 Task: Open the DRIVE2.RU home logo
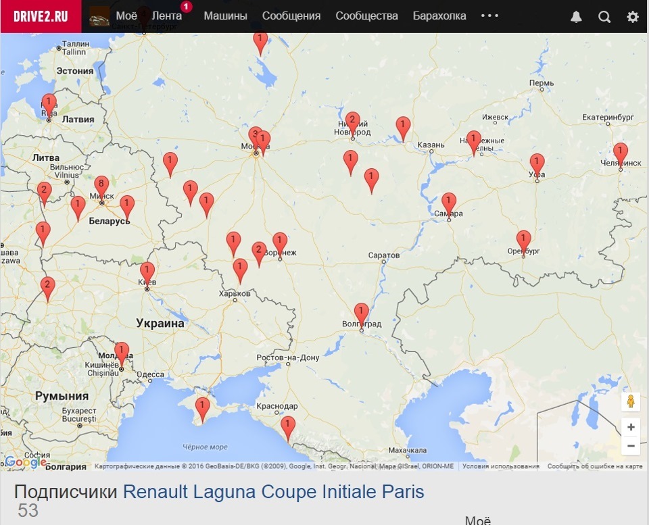41,16
